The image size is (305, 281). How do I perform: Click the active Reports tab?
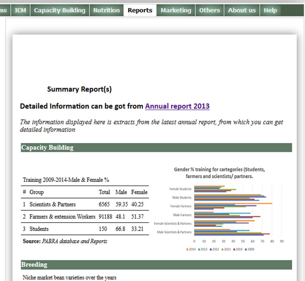[x=140, y=10]
